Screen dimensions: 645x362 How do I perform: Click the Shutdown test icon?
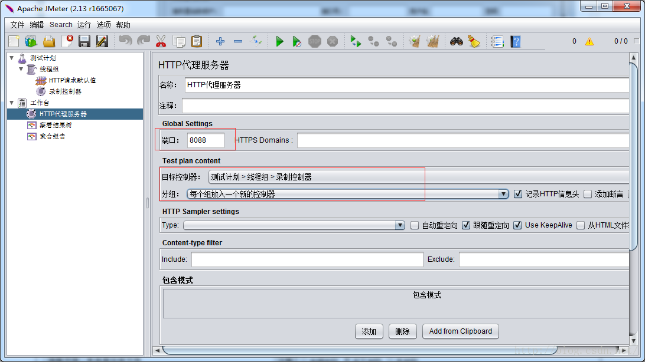[x=333, y=41]
